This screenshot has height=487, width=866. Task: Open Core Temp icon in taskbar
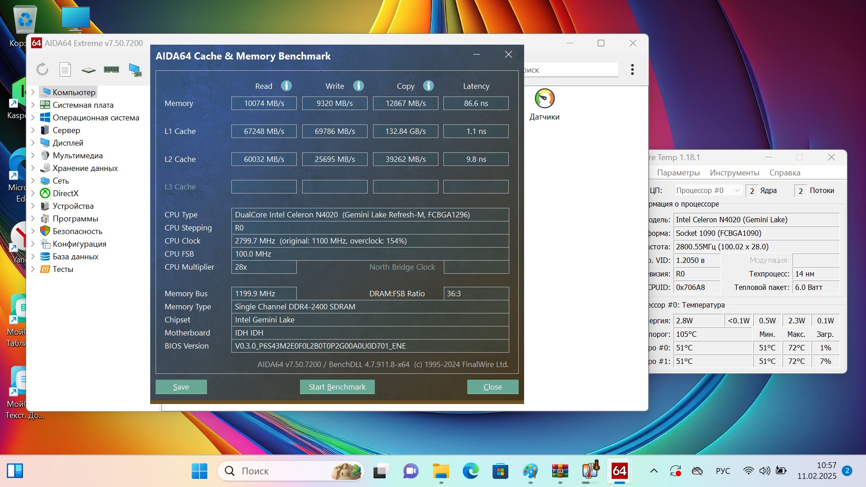tap(590, 471)
